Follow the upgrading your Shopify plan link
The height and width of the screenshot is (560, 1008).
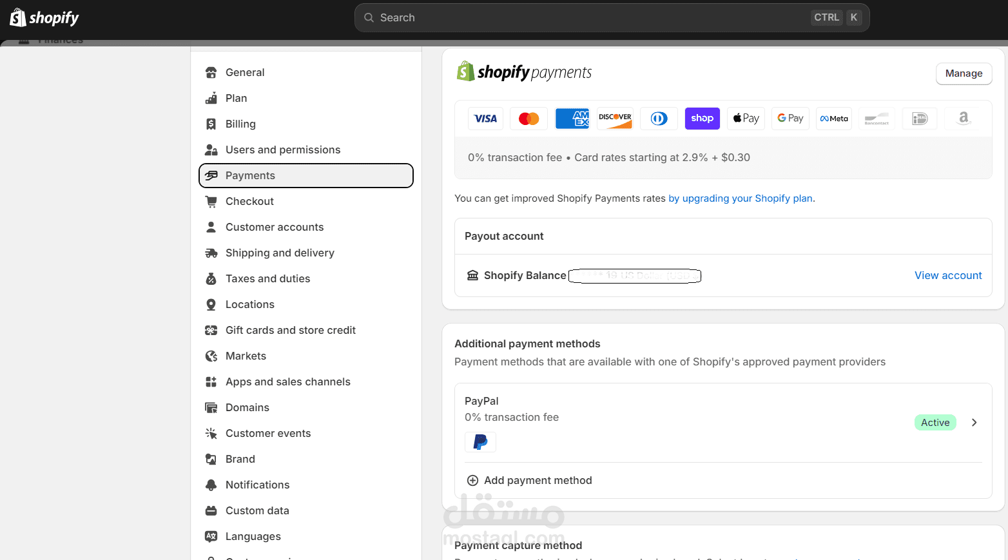tap(741, 198)
